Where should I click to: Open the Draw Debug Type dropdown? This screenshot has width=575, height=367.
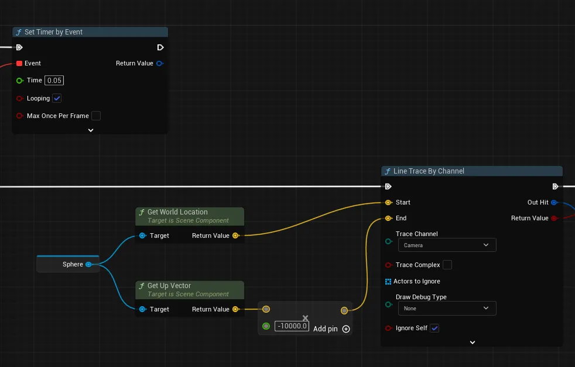(447, 309)
